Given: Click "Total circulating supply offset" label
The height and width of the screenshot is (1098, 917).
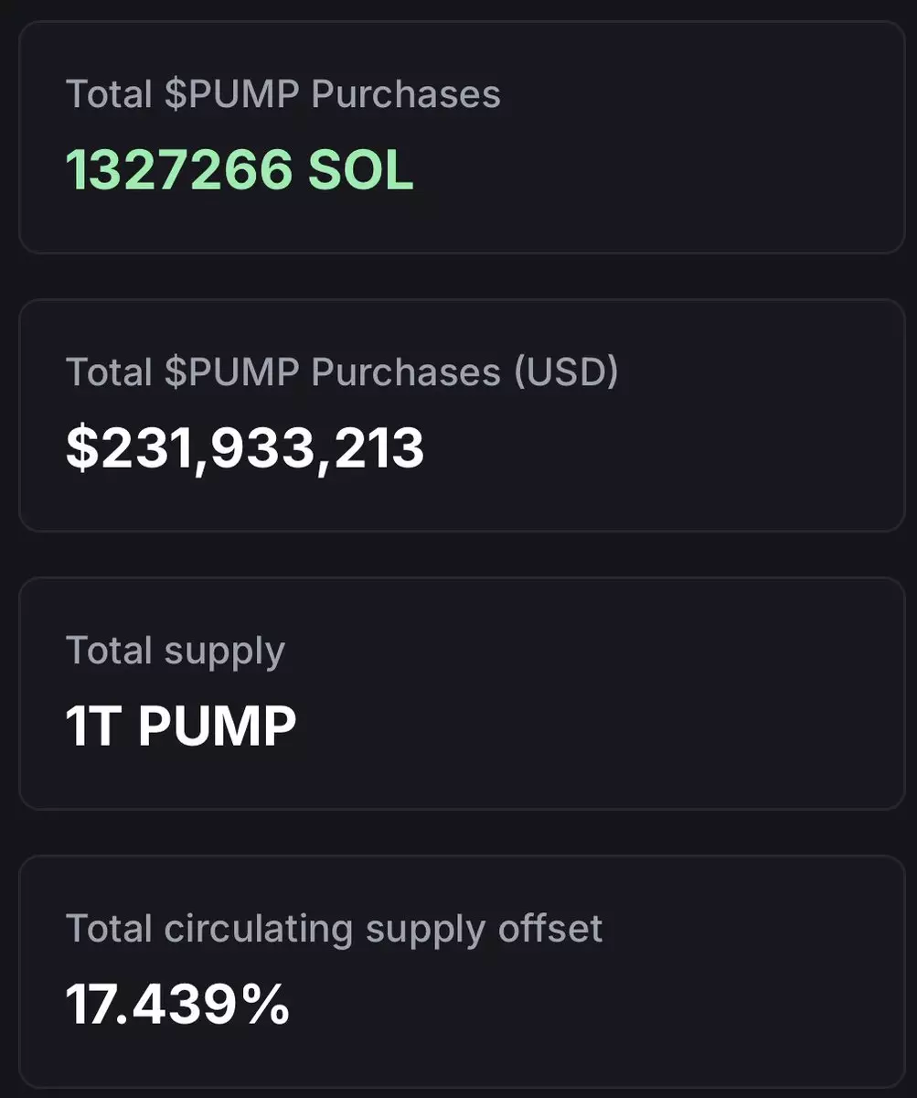Looking at the screenshot, I should [335, 929].
